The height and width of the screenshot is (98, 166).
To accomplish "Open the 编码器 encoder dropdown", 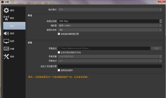I will pyautogui.click(x=110, y=26).
